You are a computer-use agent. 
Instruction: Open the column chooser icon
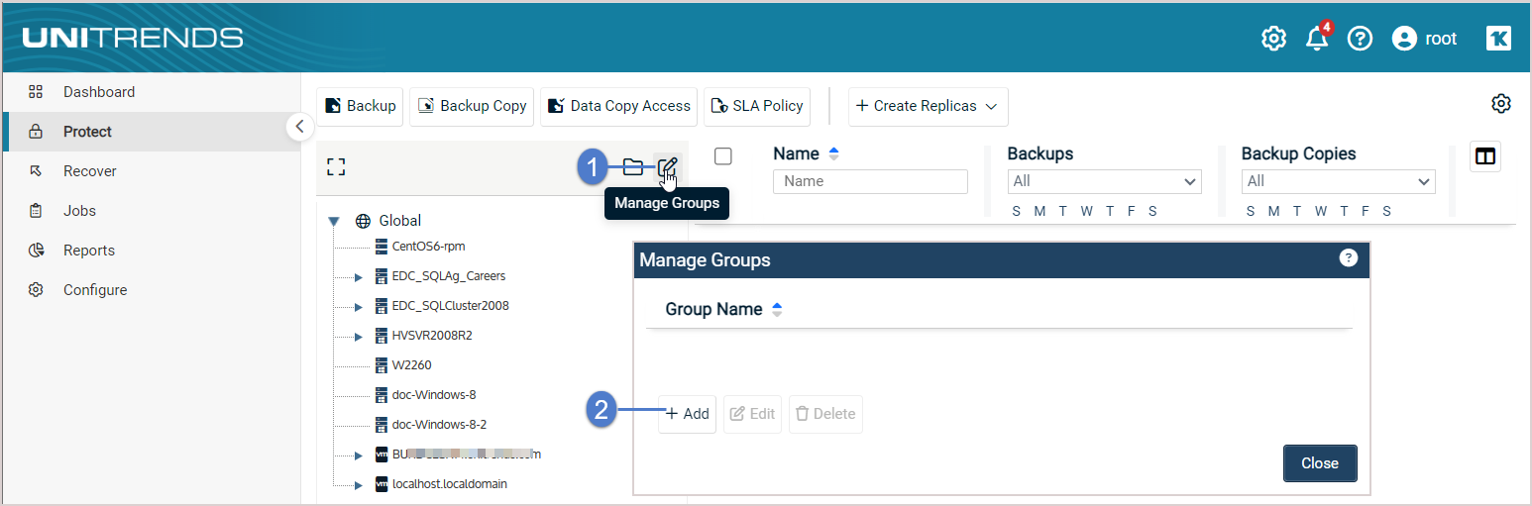[x=1485, y=156]
